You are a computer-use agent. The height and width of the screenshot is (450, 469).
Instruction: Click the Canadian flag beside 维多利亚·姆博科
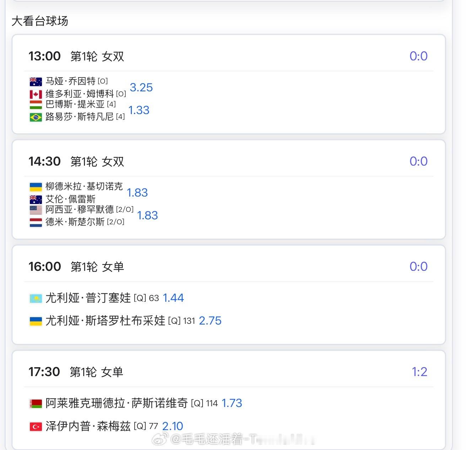36,95
